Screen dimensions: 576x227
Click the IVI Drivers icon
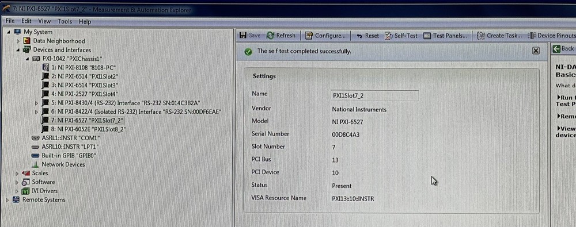tap(26, 191)
